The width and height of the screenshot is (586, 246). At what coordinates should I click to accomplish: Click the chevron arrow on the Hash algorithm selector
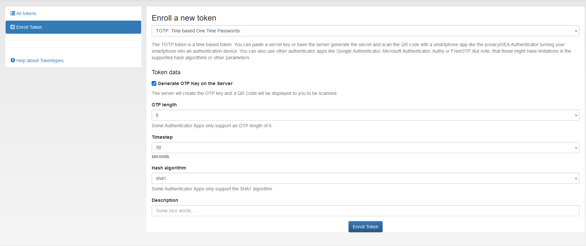pyautogui.click(x=576, y=179)
